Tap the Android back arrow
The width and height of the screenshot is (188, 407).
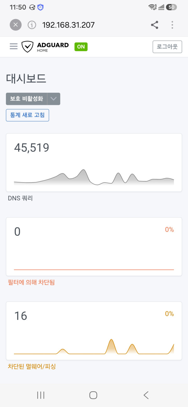(x=146, y=395)
